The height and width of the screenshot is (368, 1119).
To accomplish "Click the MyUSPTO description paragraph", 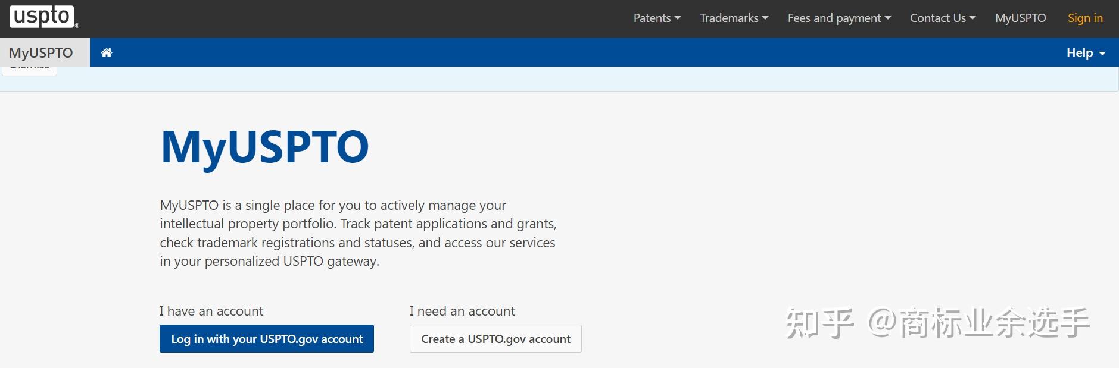I will click(x=357, y=233).
